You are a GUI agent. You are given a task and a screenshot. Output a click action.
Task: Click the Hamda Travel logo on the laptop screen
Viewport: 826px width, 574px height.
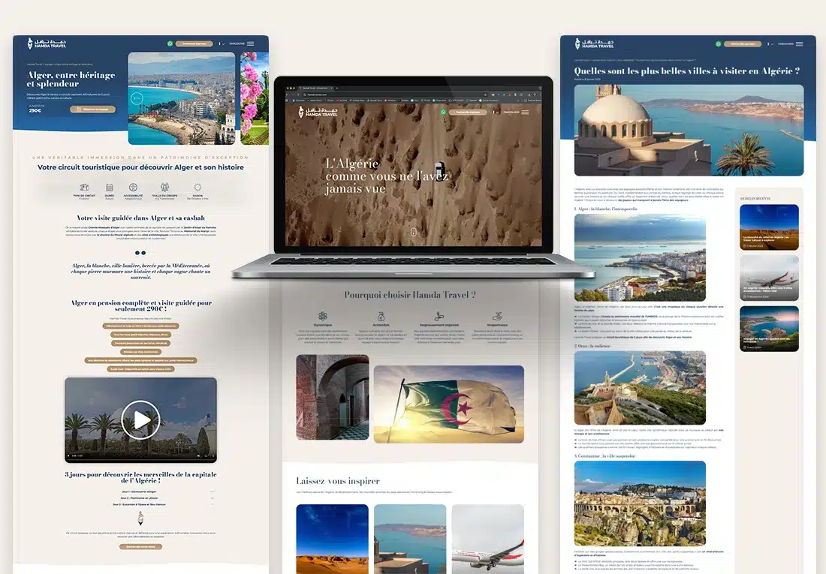314,111
